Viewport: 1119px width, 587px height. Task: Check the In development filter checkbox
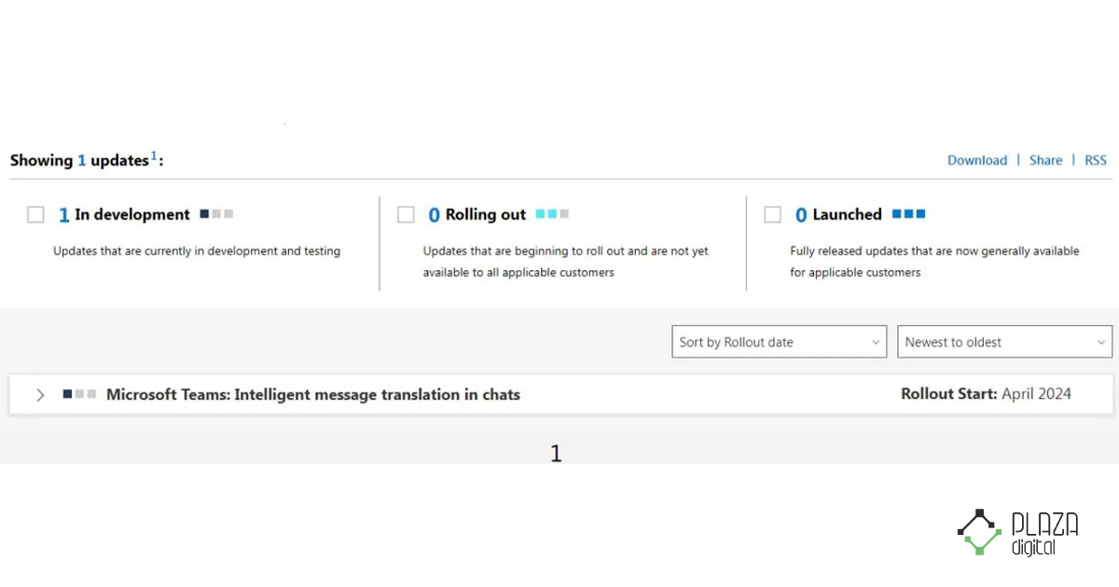click(35, 215)
